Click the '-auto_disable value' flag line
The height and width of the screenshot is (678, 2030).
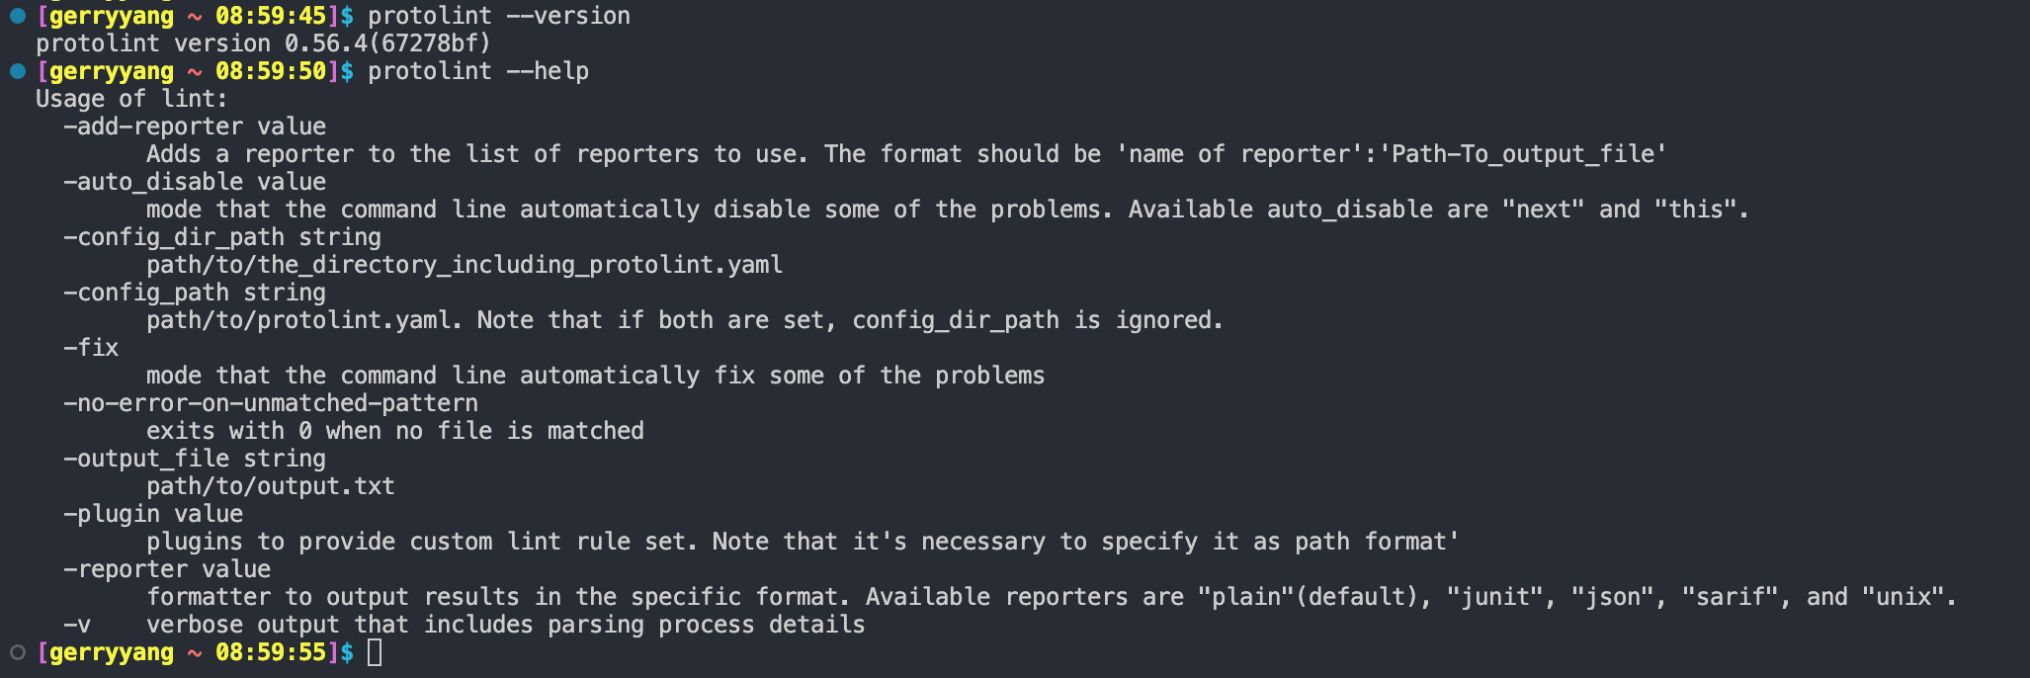(195, 182)
